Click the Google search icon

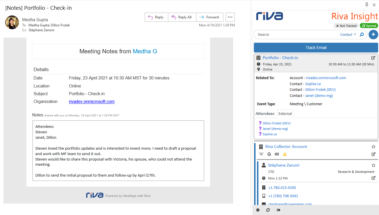click(269, 154)
